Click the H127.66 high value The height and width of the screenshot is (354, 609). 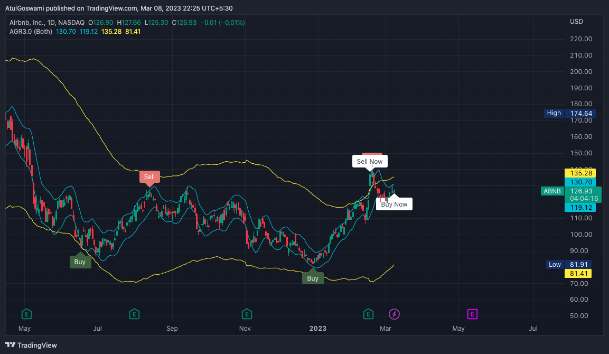tap(128, 23)
